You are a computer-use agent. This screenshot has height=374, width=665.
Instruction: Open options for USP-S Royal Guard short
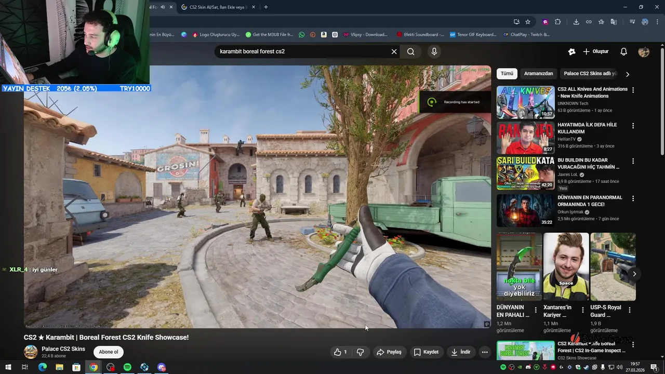point(630,310)
